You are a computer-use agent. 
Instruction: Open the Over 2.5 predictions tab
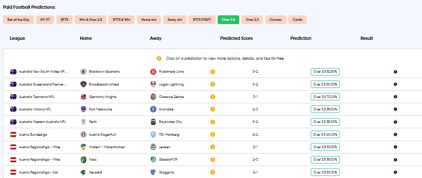(x=252, y=20)
